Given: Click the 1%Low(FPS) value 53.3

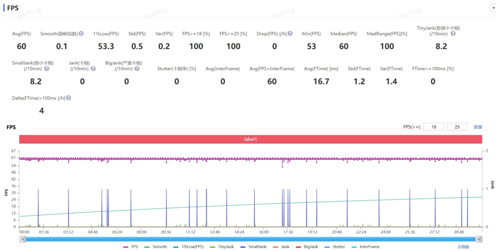Looking at the screenshot, I should (106, 46).
